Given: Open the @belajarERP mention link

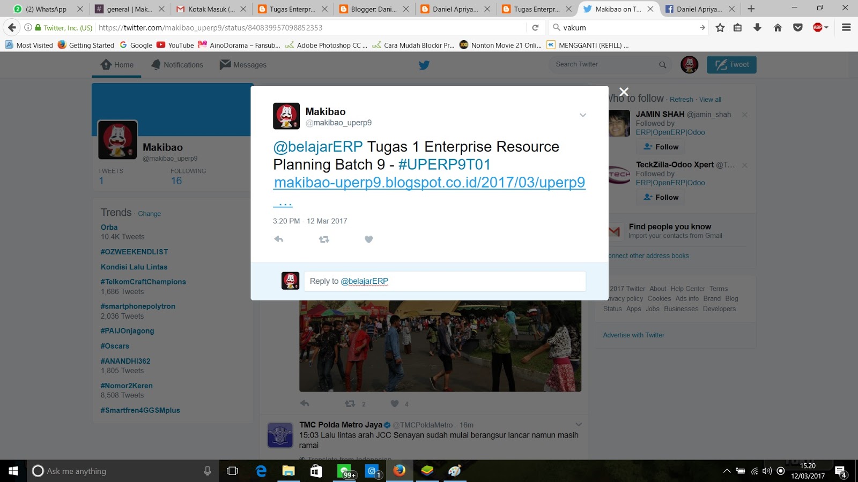Looking at the screenshot, I should point(318,147).
